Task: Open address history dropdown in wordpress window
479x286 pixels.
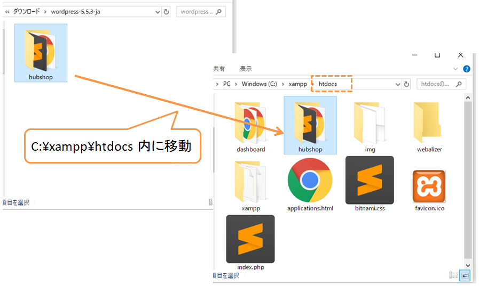Action: [158, 12]
